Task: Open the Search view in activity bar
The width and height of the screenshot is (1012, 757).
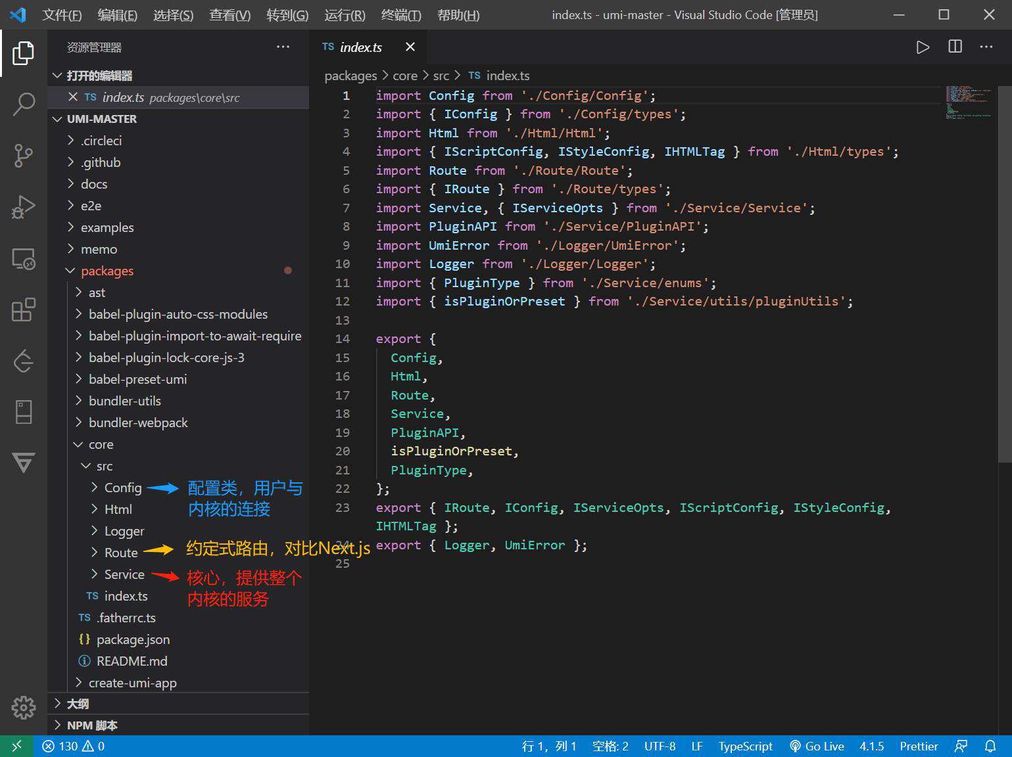Action: (x=23, y=104)
